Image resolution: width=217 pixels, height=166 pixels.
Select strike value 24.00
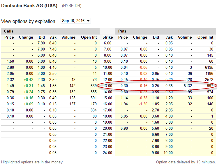coord(107,153)
